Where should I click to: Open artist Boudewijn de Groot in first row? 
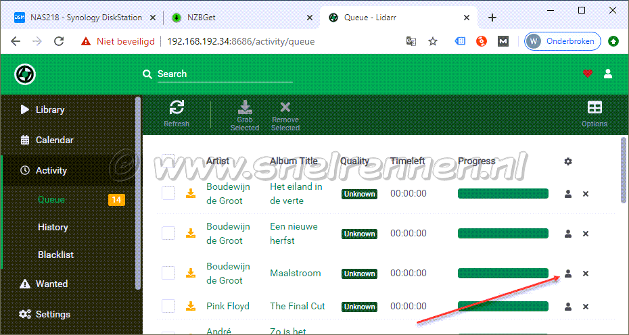[228, 194]
